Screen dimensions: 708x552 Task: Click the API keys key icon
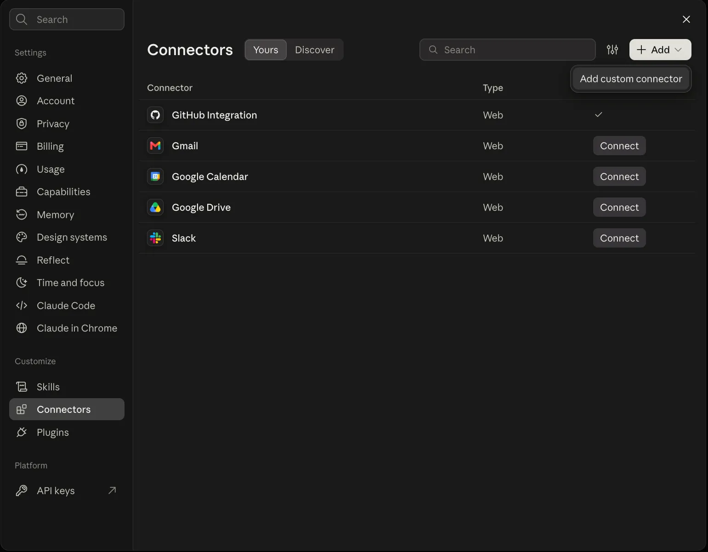[22, 490]
